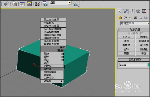The image size is (150, 97).
Task: Open settings box beside 旋转
Action: coord(62,57)
